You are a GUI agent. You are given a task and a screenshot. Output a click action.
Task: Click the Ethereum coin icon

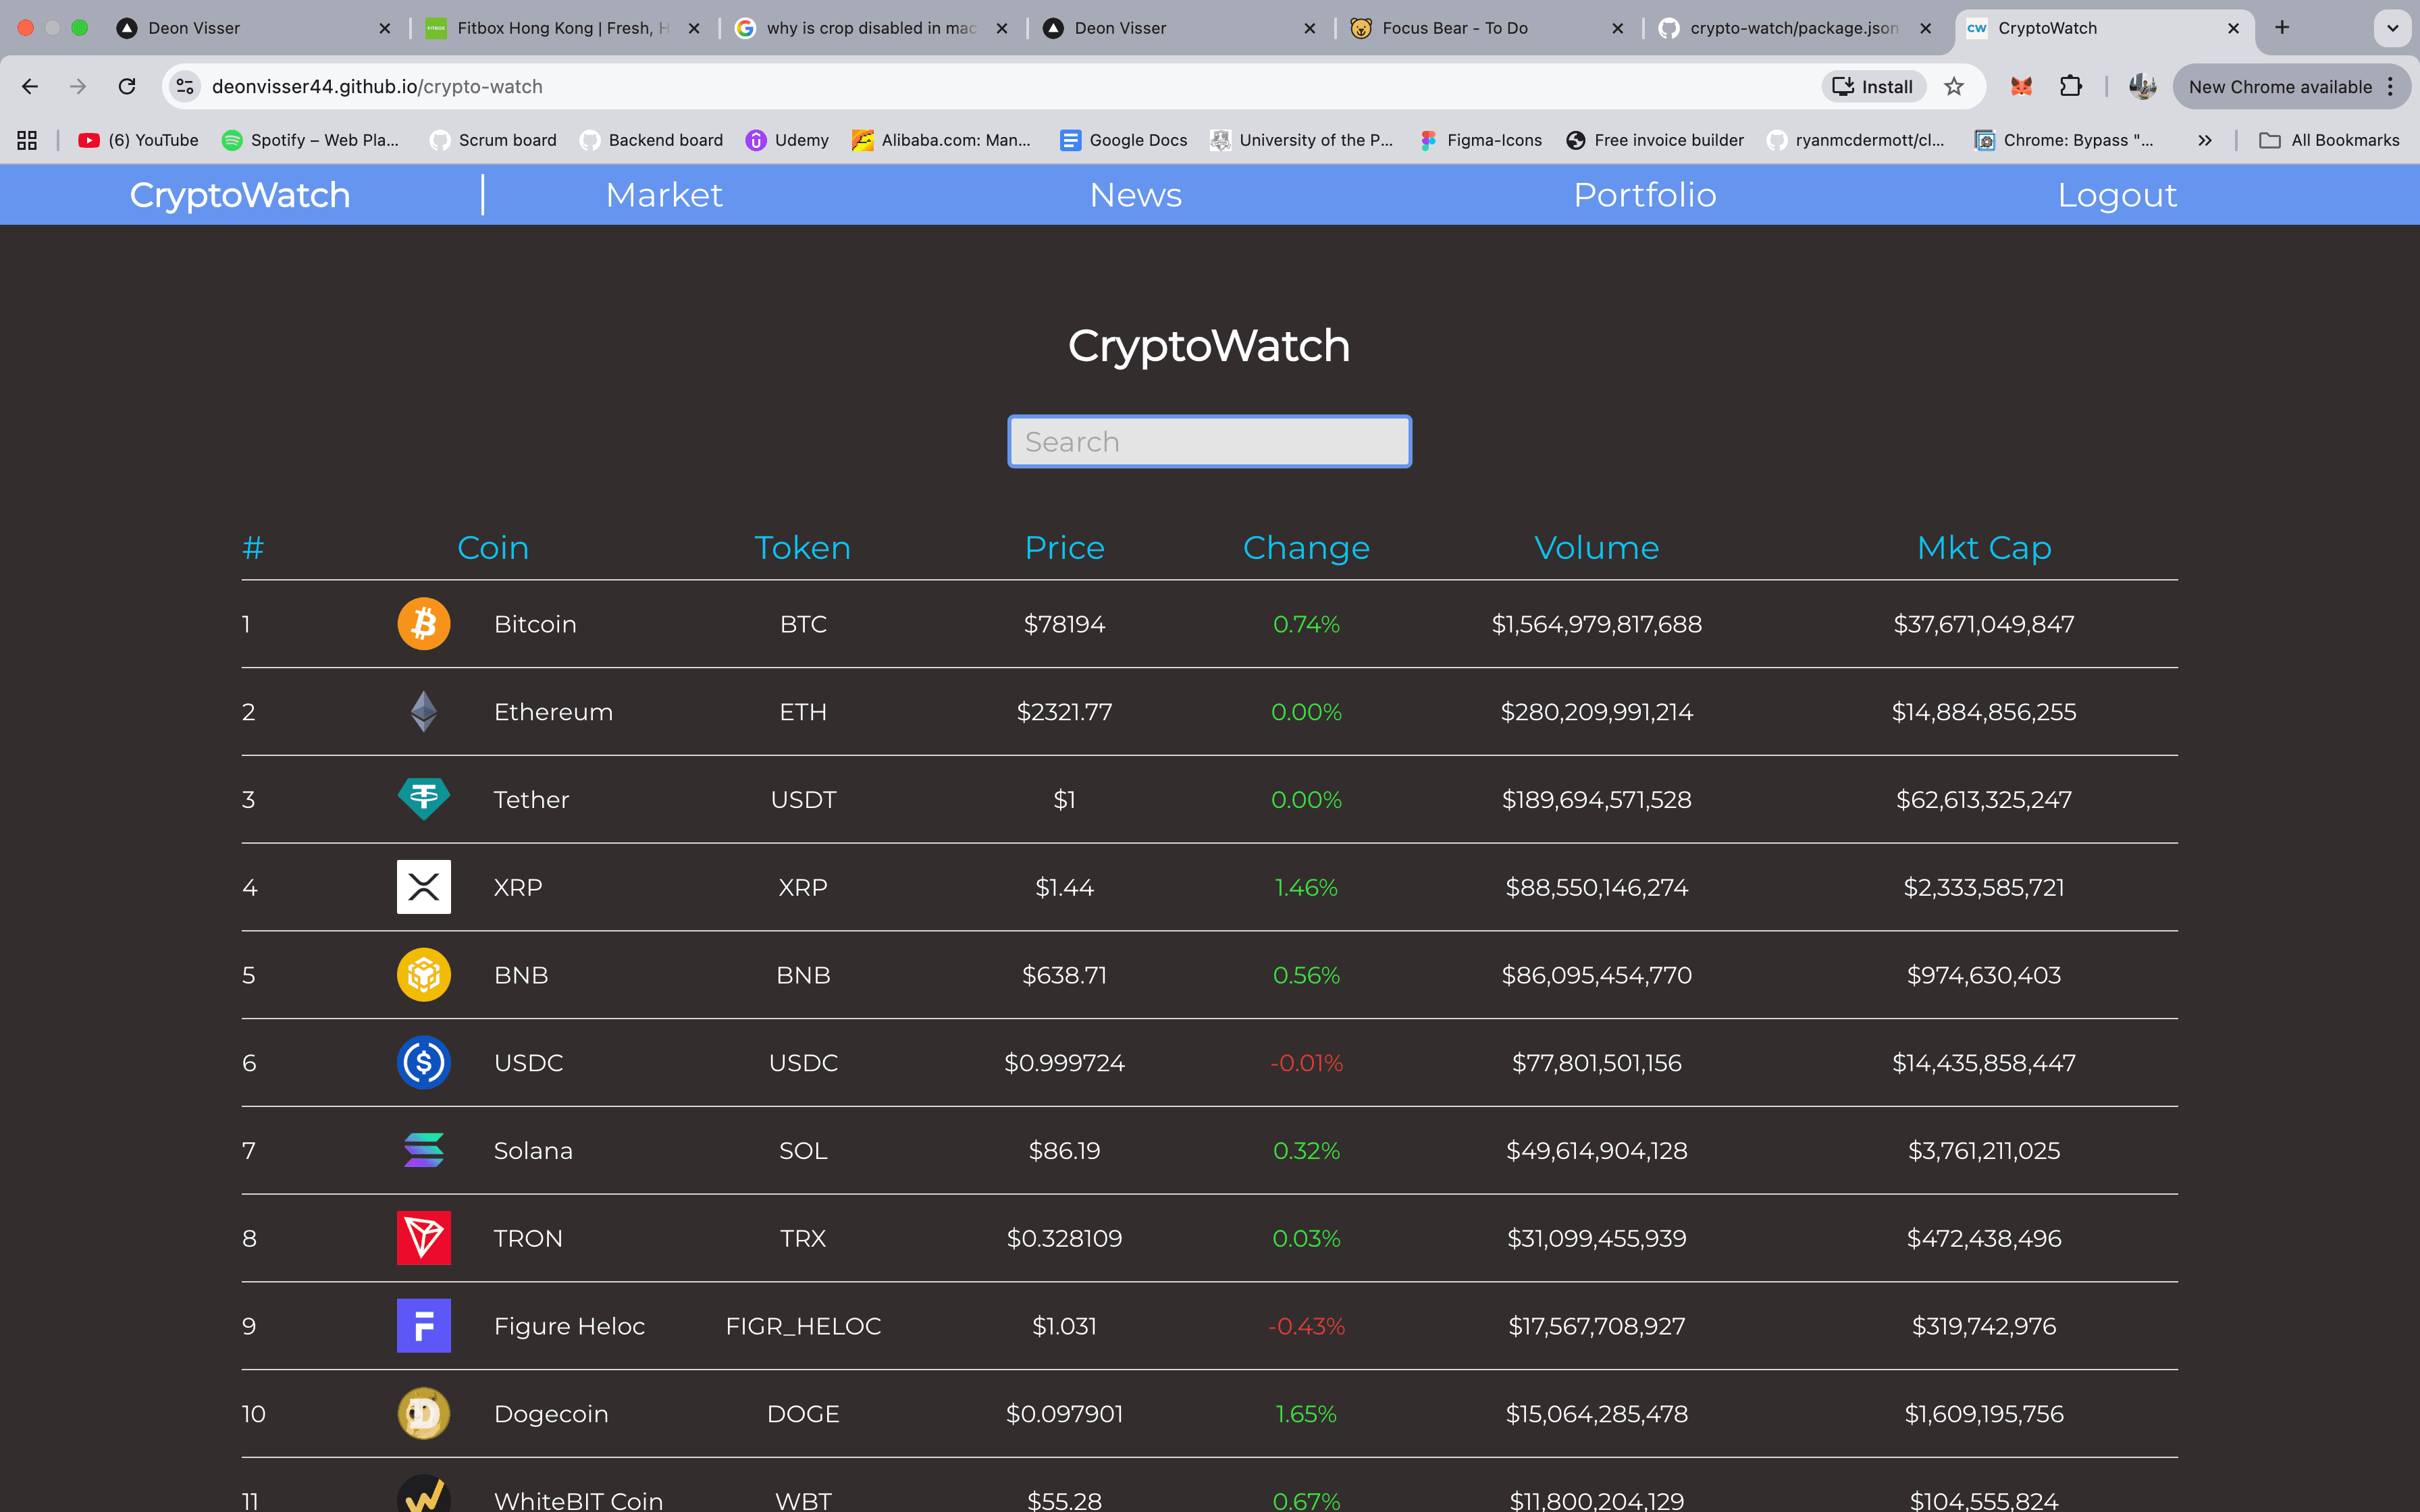[x=423, y=711]
